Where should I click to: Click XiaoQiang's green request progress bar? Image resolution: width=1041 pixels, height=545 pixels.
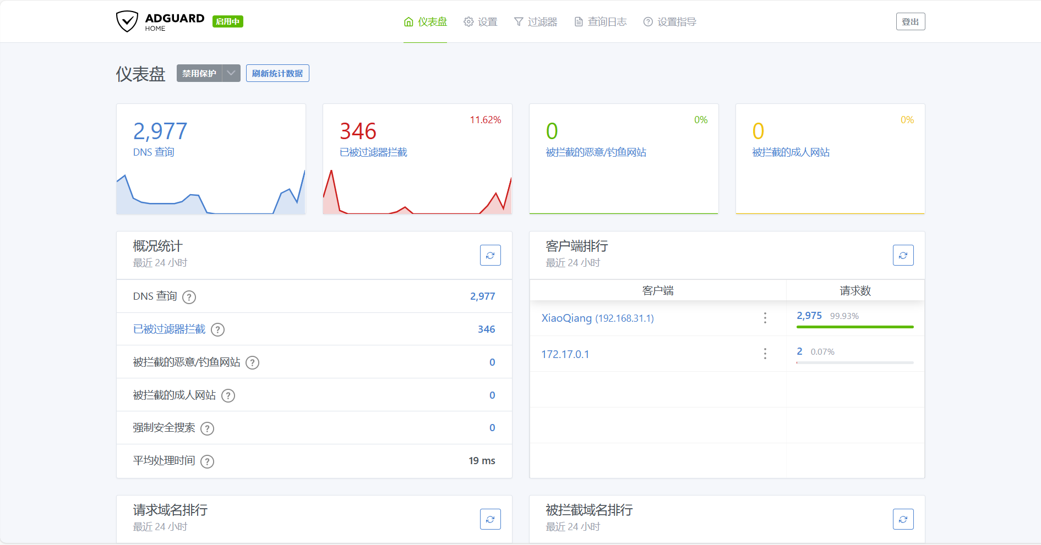point(855,327)
